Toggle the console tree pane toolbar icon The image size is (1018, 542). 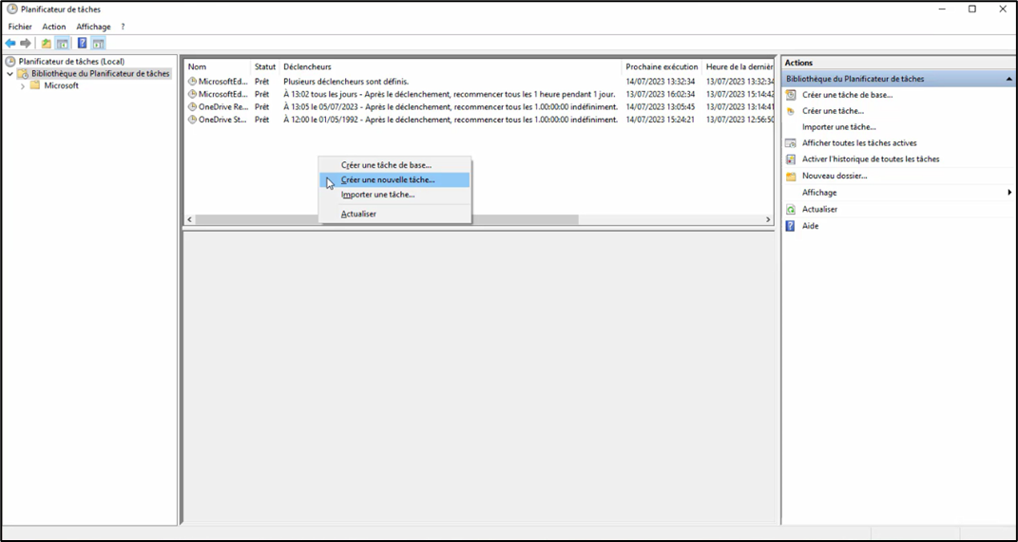[x=63, y=44]
